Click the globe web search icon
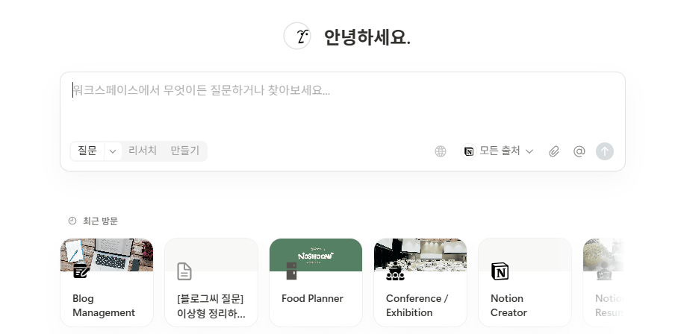Viewport: 675px width, 334px height. [x=441, y=151]
